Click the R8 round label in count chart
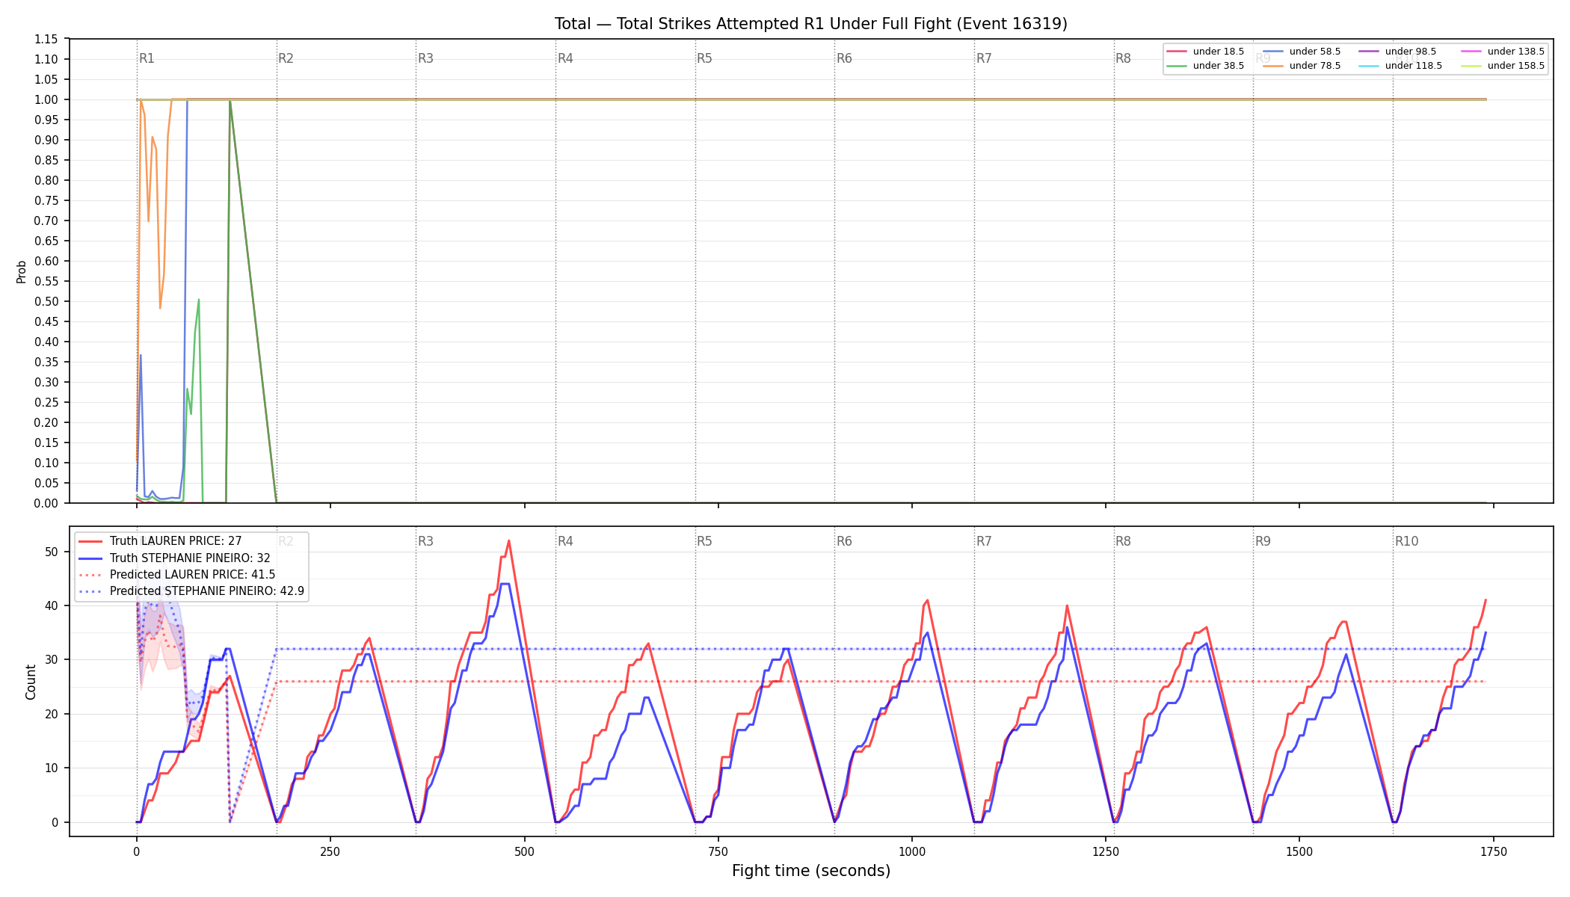Viewport: 1570px width, 897px height. (x=1123, y=541)
